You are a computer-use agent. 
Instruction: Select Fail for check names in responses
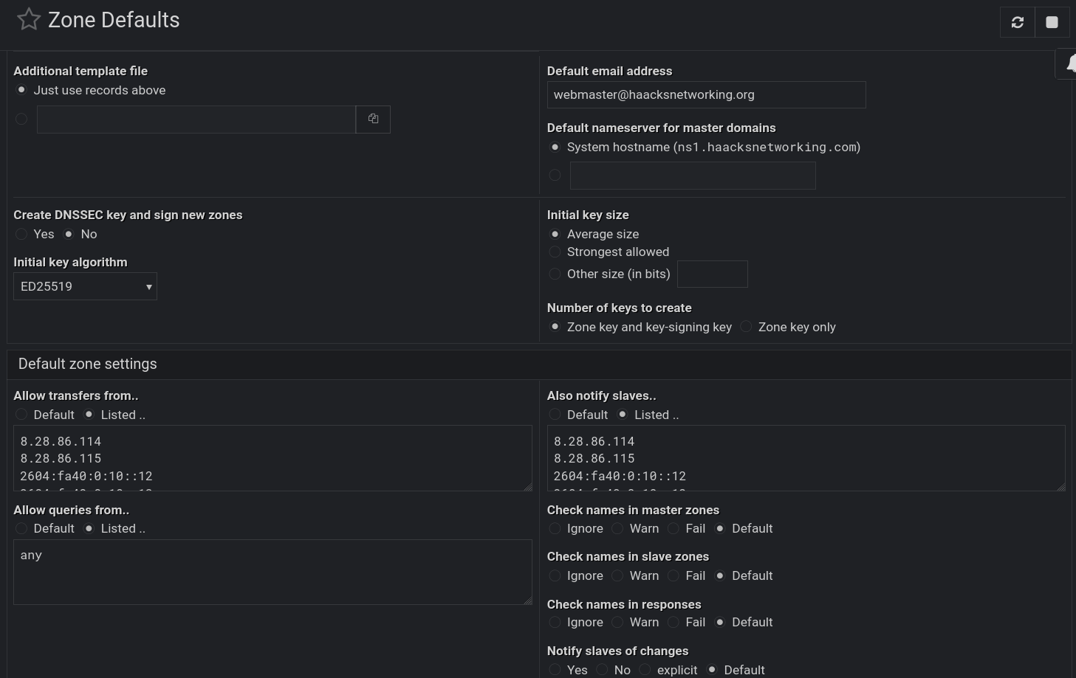pos(674,623)
